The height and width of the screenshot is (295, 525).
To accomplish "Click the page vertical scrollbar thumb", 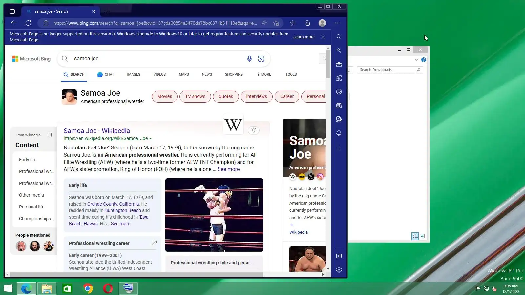I will pos(328,64).
